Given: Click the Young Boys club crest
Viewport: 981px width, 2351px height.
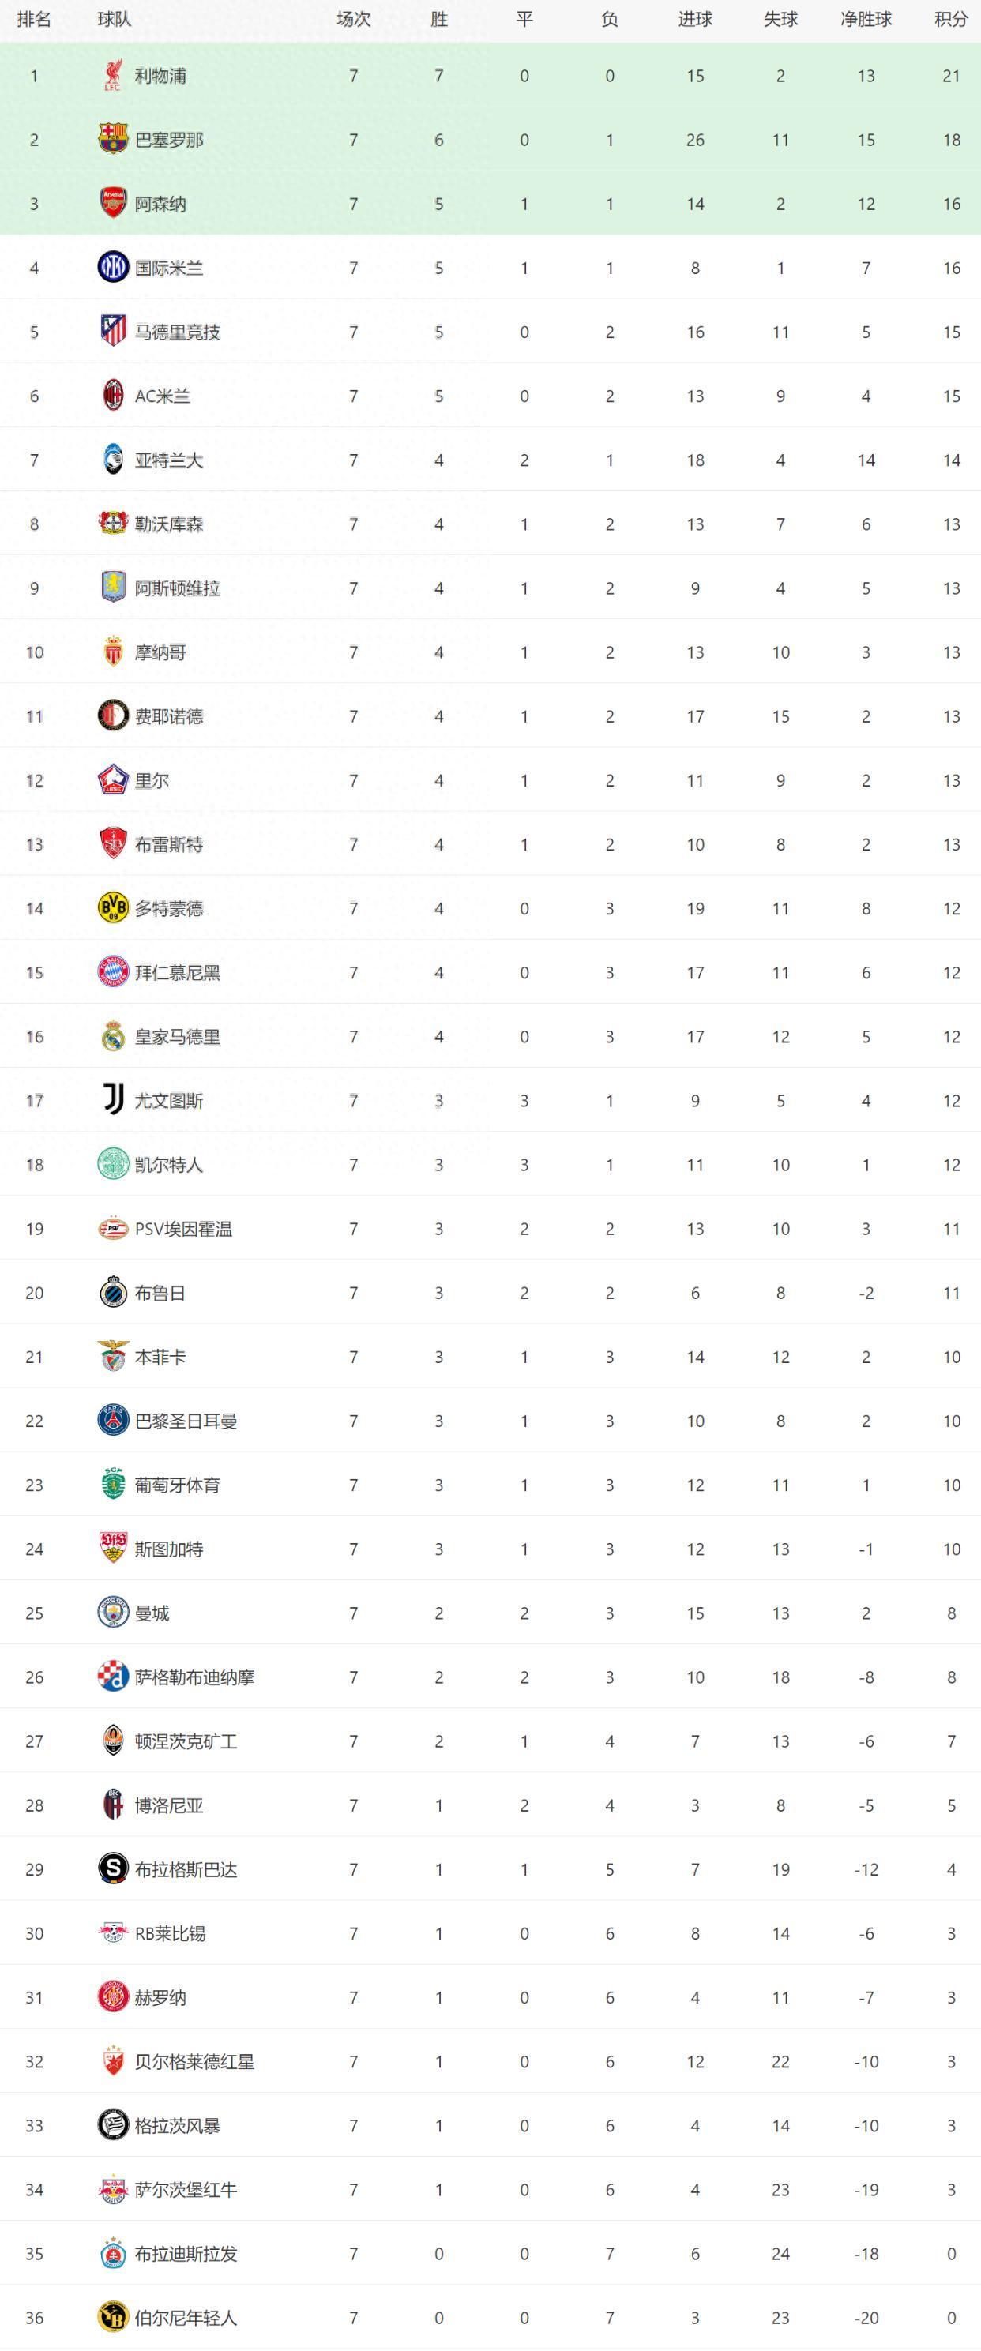Looking at the screenshot, I should 112,2317.
